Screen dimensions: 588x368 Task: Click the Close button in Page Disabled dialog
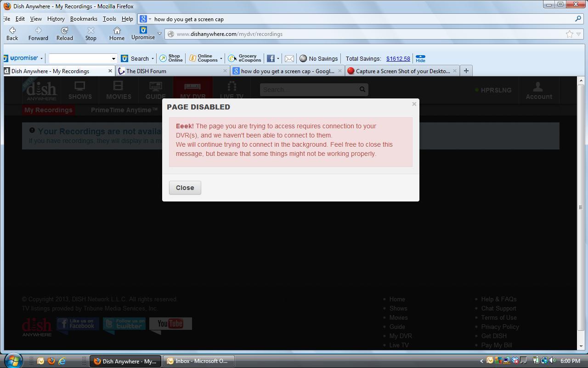tap(185, 188)
